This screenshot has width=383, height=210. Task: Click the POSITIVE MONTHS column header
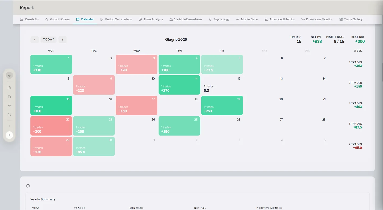pyautogui.click(x=269, y=208)
